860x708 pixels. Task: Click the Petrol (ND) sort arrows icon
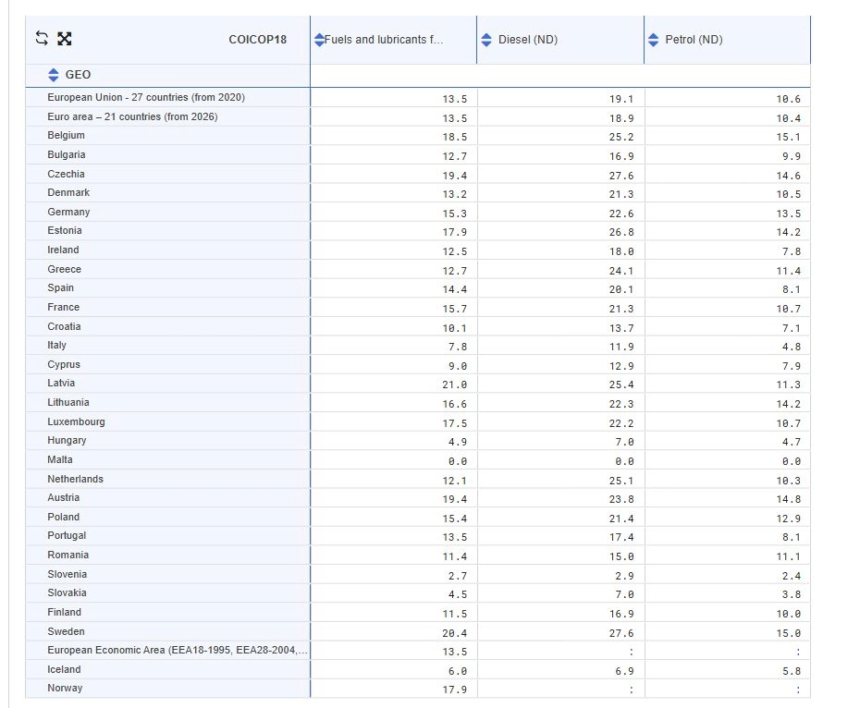654,40
